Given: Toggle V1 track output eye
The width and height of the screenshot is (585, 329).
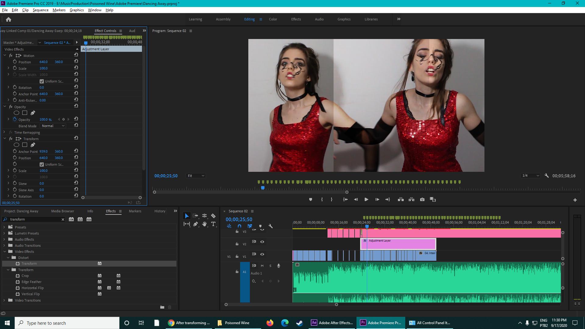Looking at the screenshot, I should coord(262,254).
